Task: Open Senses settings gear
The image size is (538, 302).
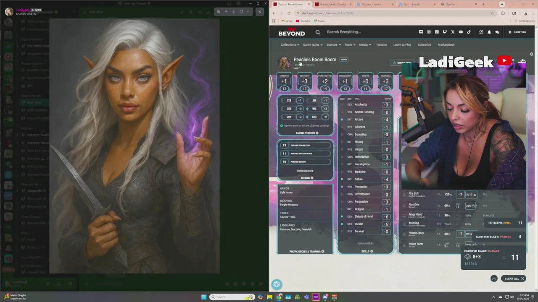Action: (312, 178)
